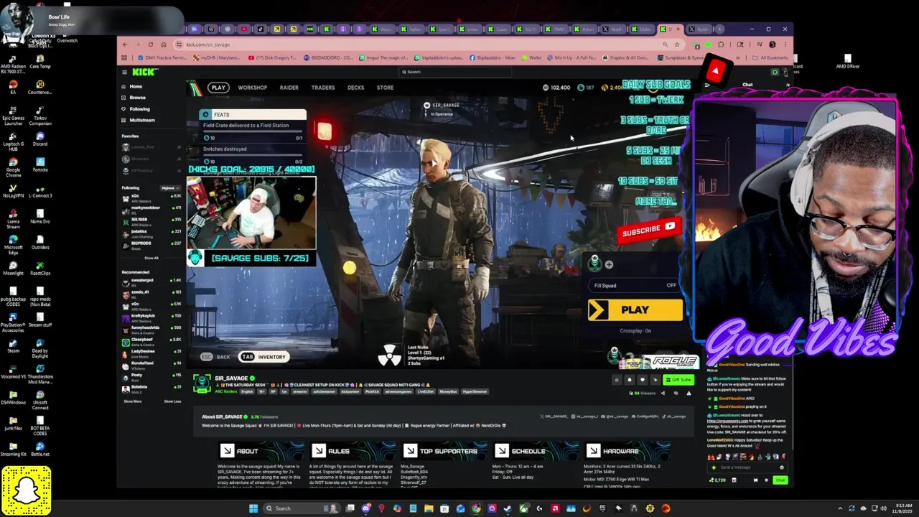Image resolution: width=919 pixels, height=517 pixels.
Task: Report the stream via warning triangle icon
Action: pyautogui.click(x=689, y=393)
